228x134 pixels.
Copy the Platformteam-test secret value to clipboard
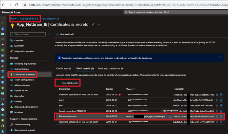(x=170, y=116)
